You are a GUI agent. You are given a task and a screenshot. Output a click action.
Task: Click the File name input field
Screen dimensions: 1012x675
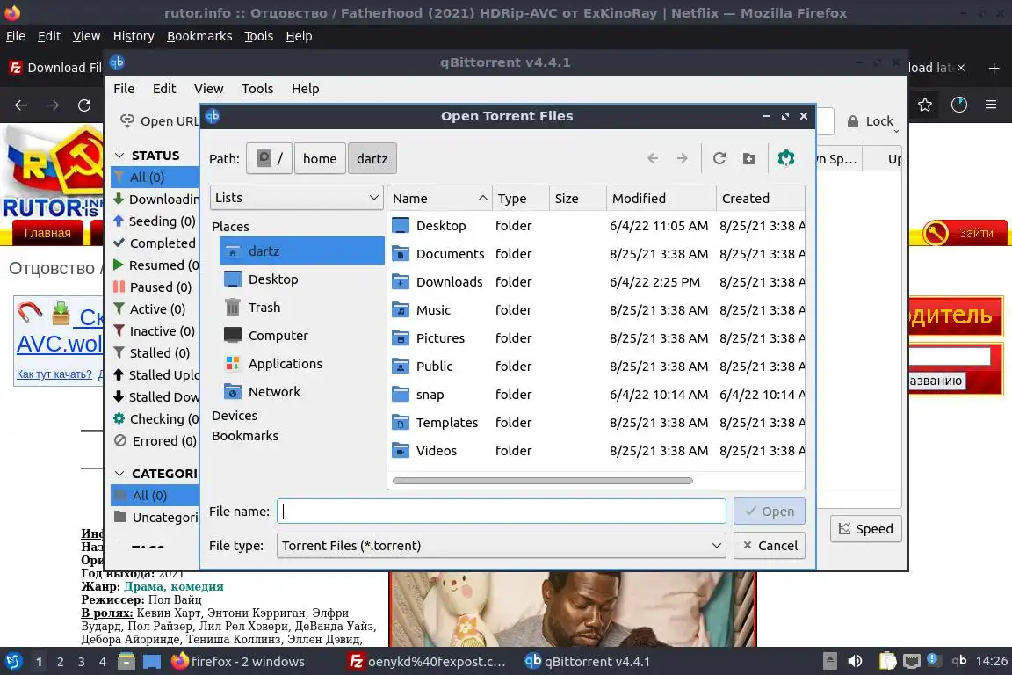pos(501,511)
